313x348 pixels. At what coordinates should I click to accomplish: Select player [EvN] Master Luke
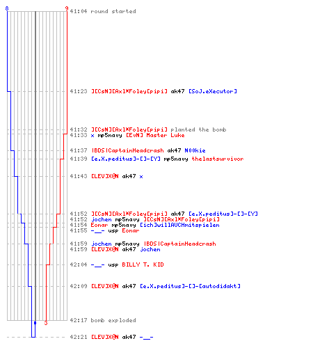click(x=155, y=135)
